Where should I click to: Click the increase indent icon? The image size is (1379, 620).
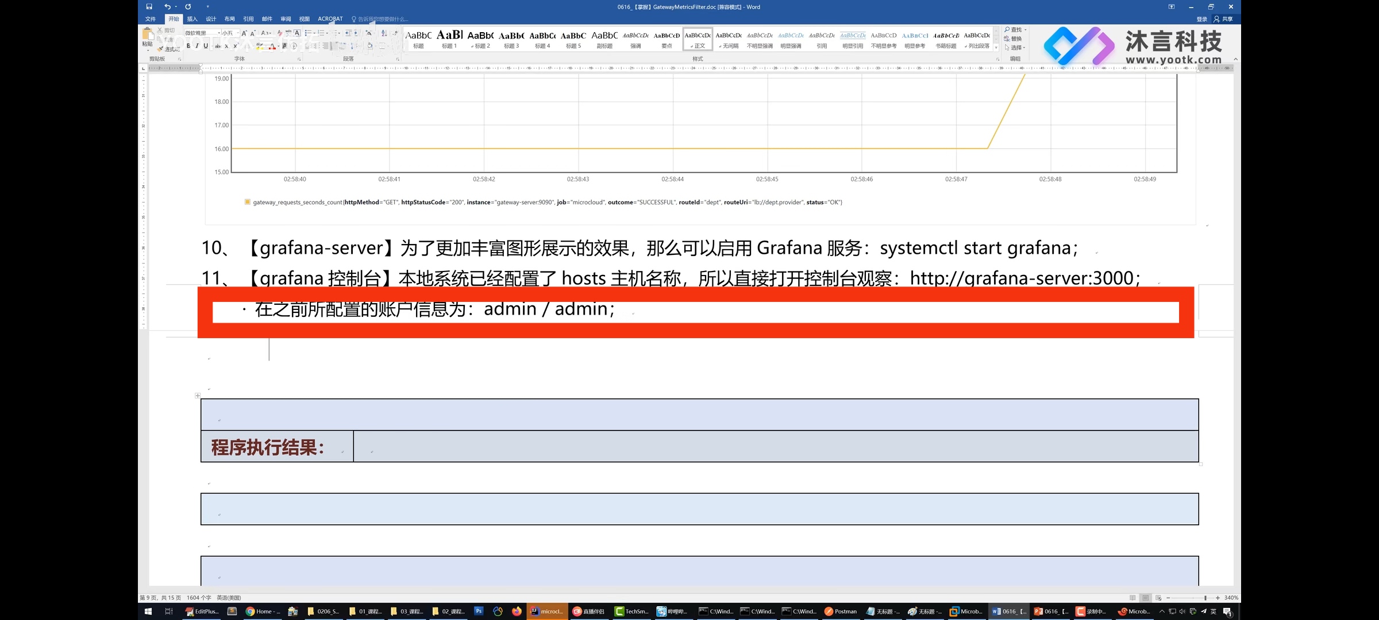pos(357,33)
